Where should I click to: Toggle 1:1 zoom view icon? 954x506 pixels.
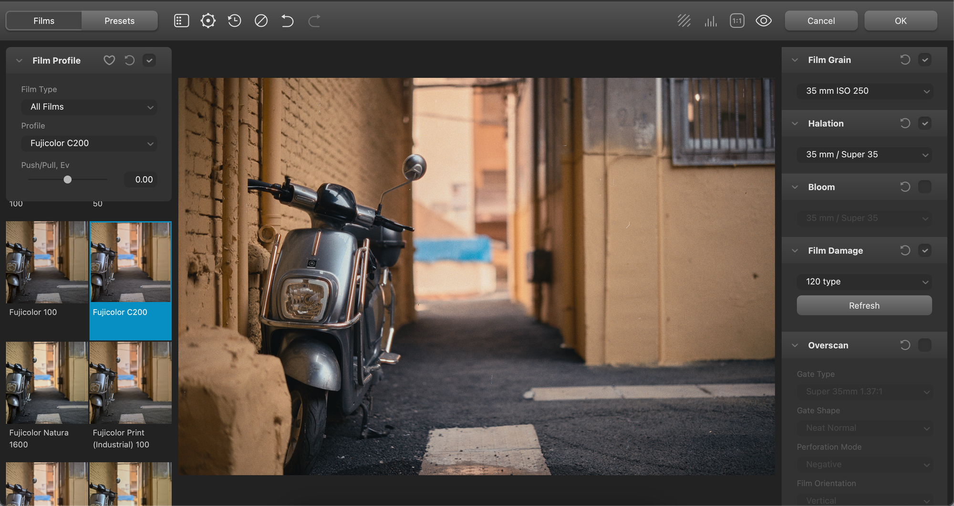tap(737, 21)
